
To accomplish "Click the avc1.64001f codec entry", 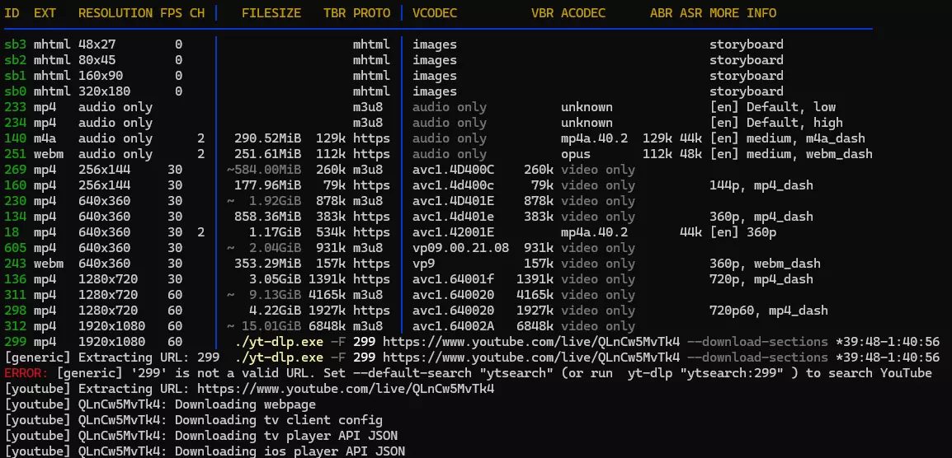I will 454,279.
